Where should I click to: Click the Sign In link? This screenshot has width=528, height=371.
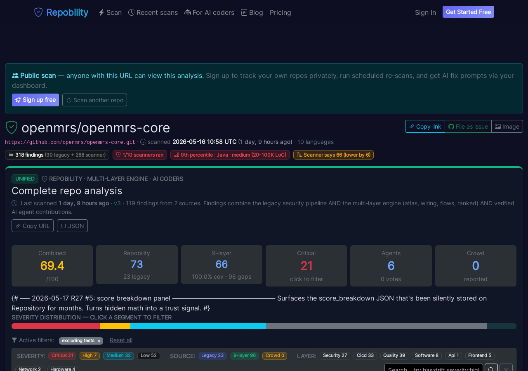(x=425, y=12)
